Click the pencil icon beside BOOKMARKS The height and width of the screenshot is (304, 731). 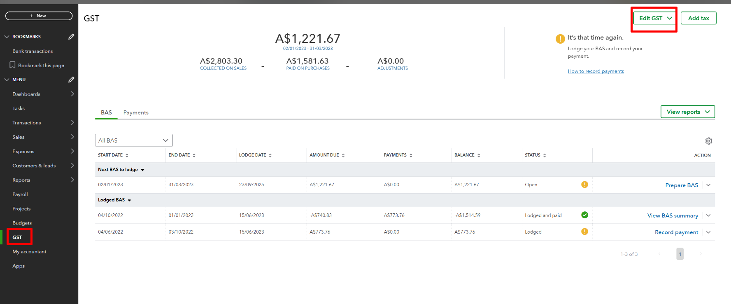click(x=71, y=37)
